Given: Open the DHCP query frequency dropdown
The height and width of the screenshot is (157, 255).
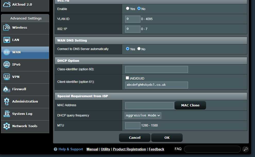Looking at the screenshot, I should click(142, 115).
